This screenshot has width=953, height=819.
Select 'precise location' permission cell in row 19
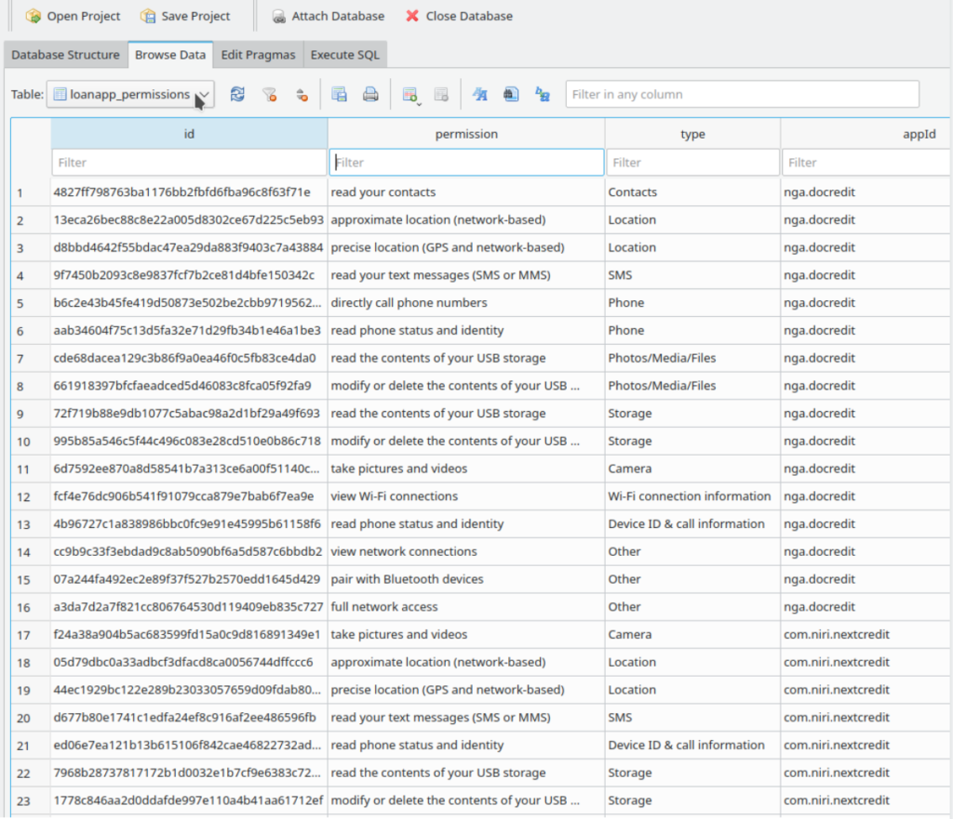[x=466, y=690]
